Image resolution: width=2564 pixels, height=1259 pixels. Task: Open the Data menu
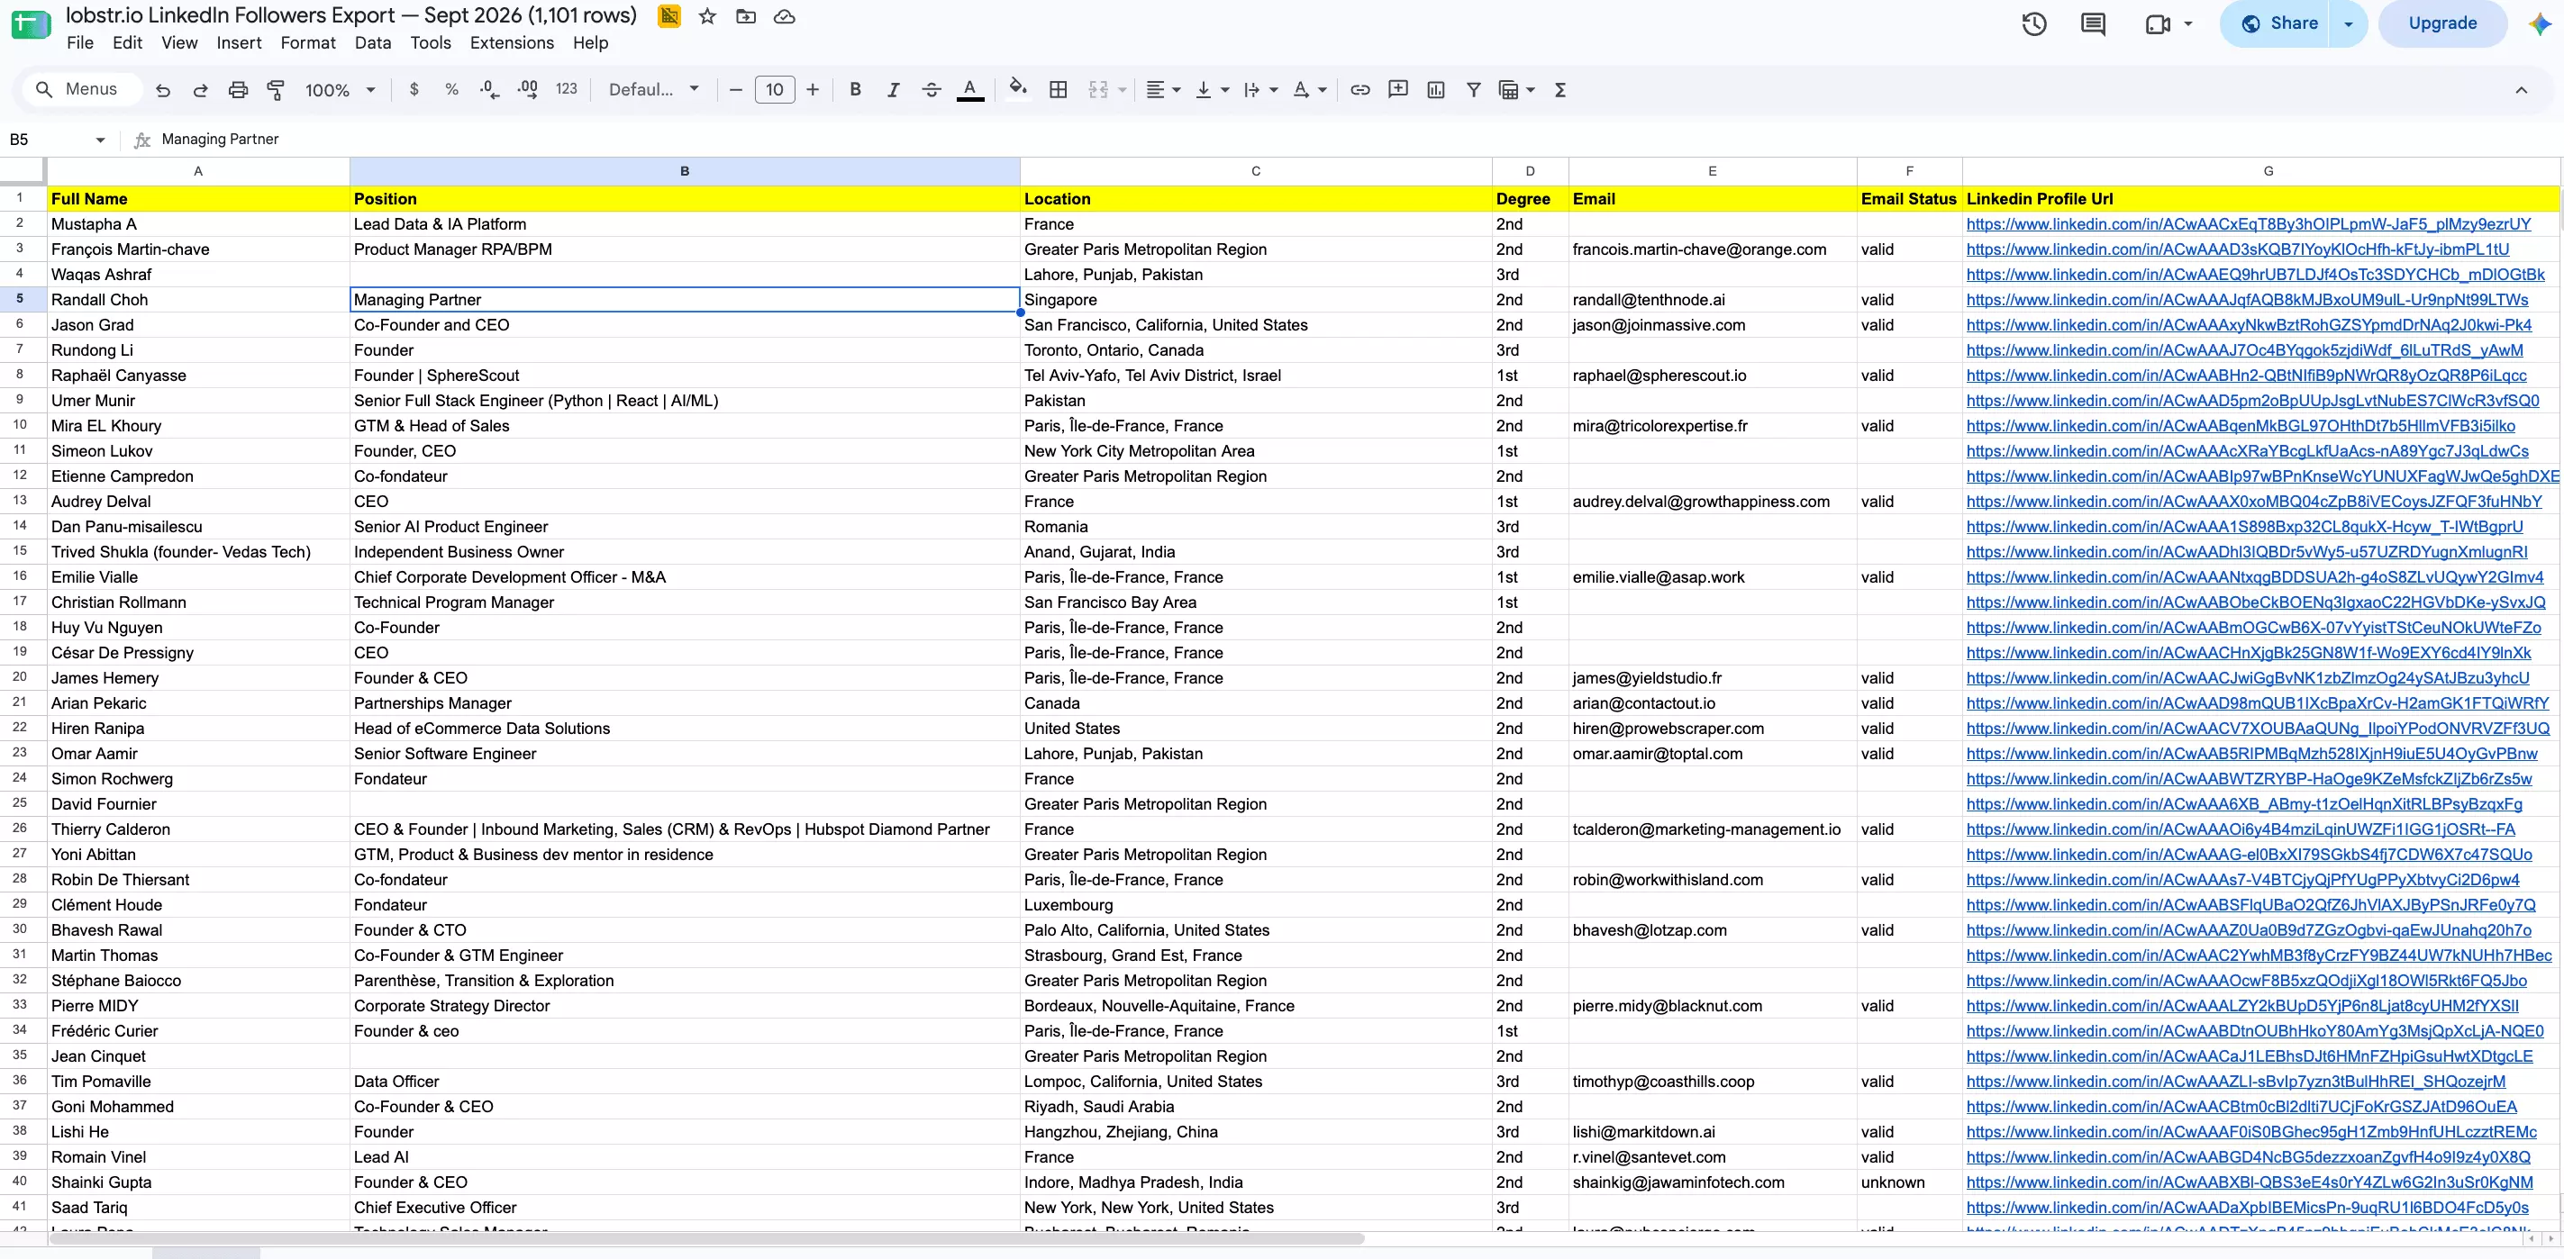point(372,43)
